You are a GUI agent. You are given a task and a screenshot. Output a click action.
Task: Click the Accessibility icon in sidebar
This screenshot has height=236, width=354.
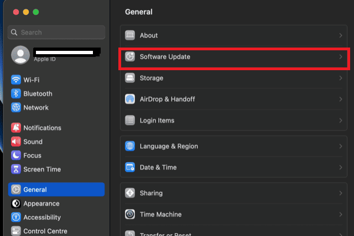(16, 217)
